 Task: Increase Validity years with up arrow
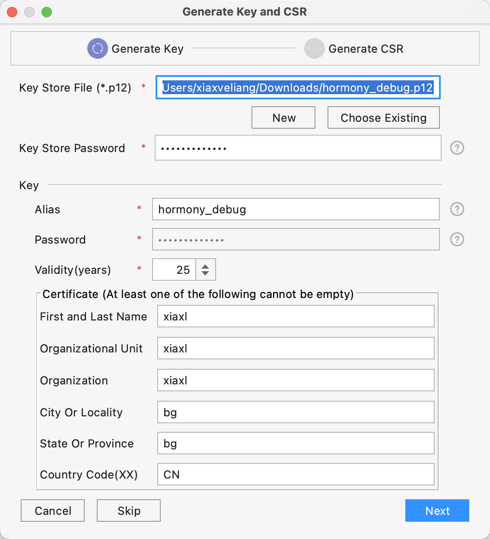pos(206,266)
